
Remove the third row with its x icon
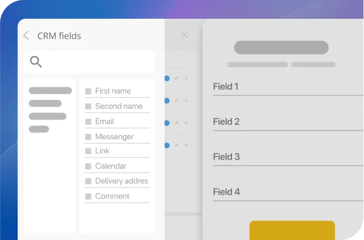click(186, 123)
